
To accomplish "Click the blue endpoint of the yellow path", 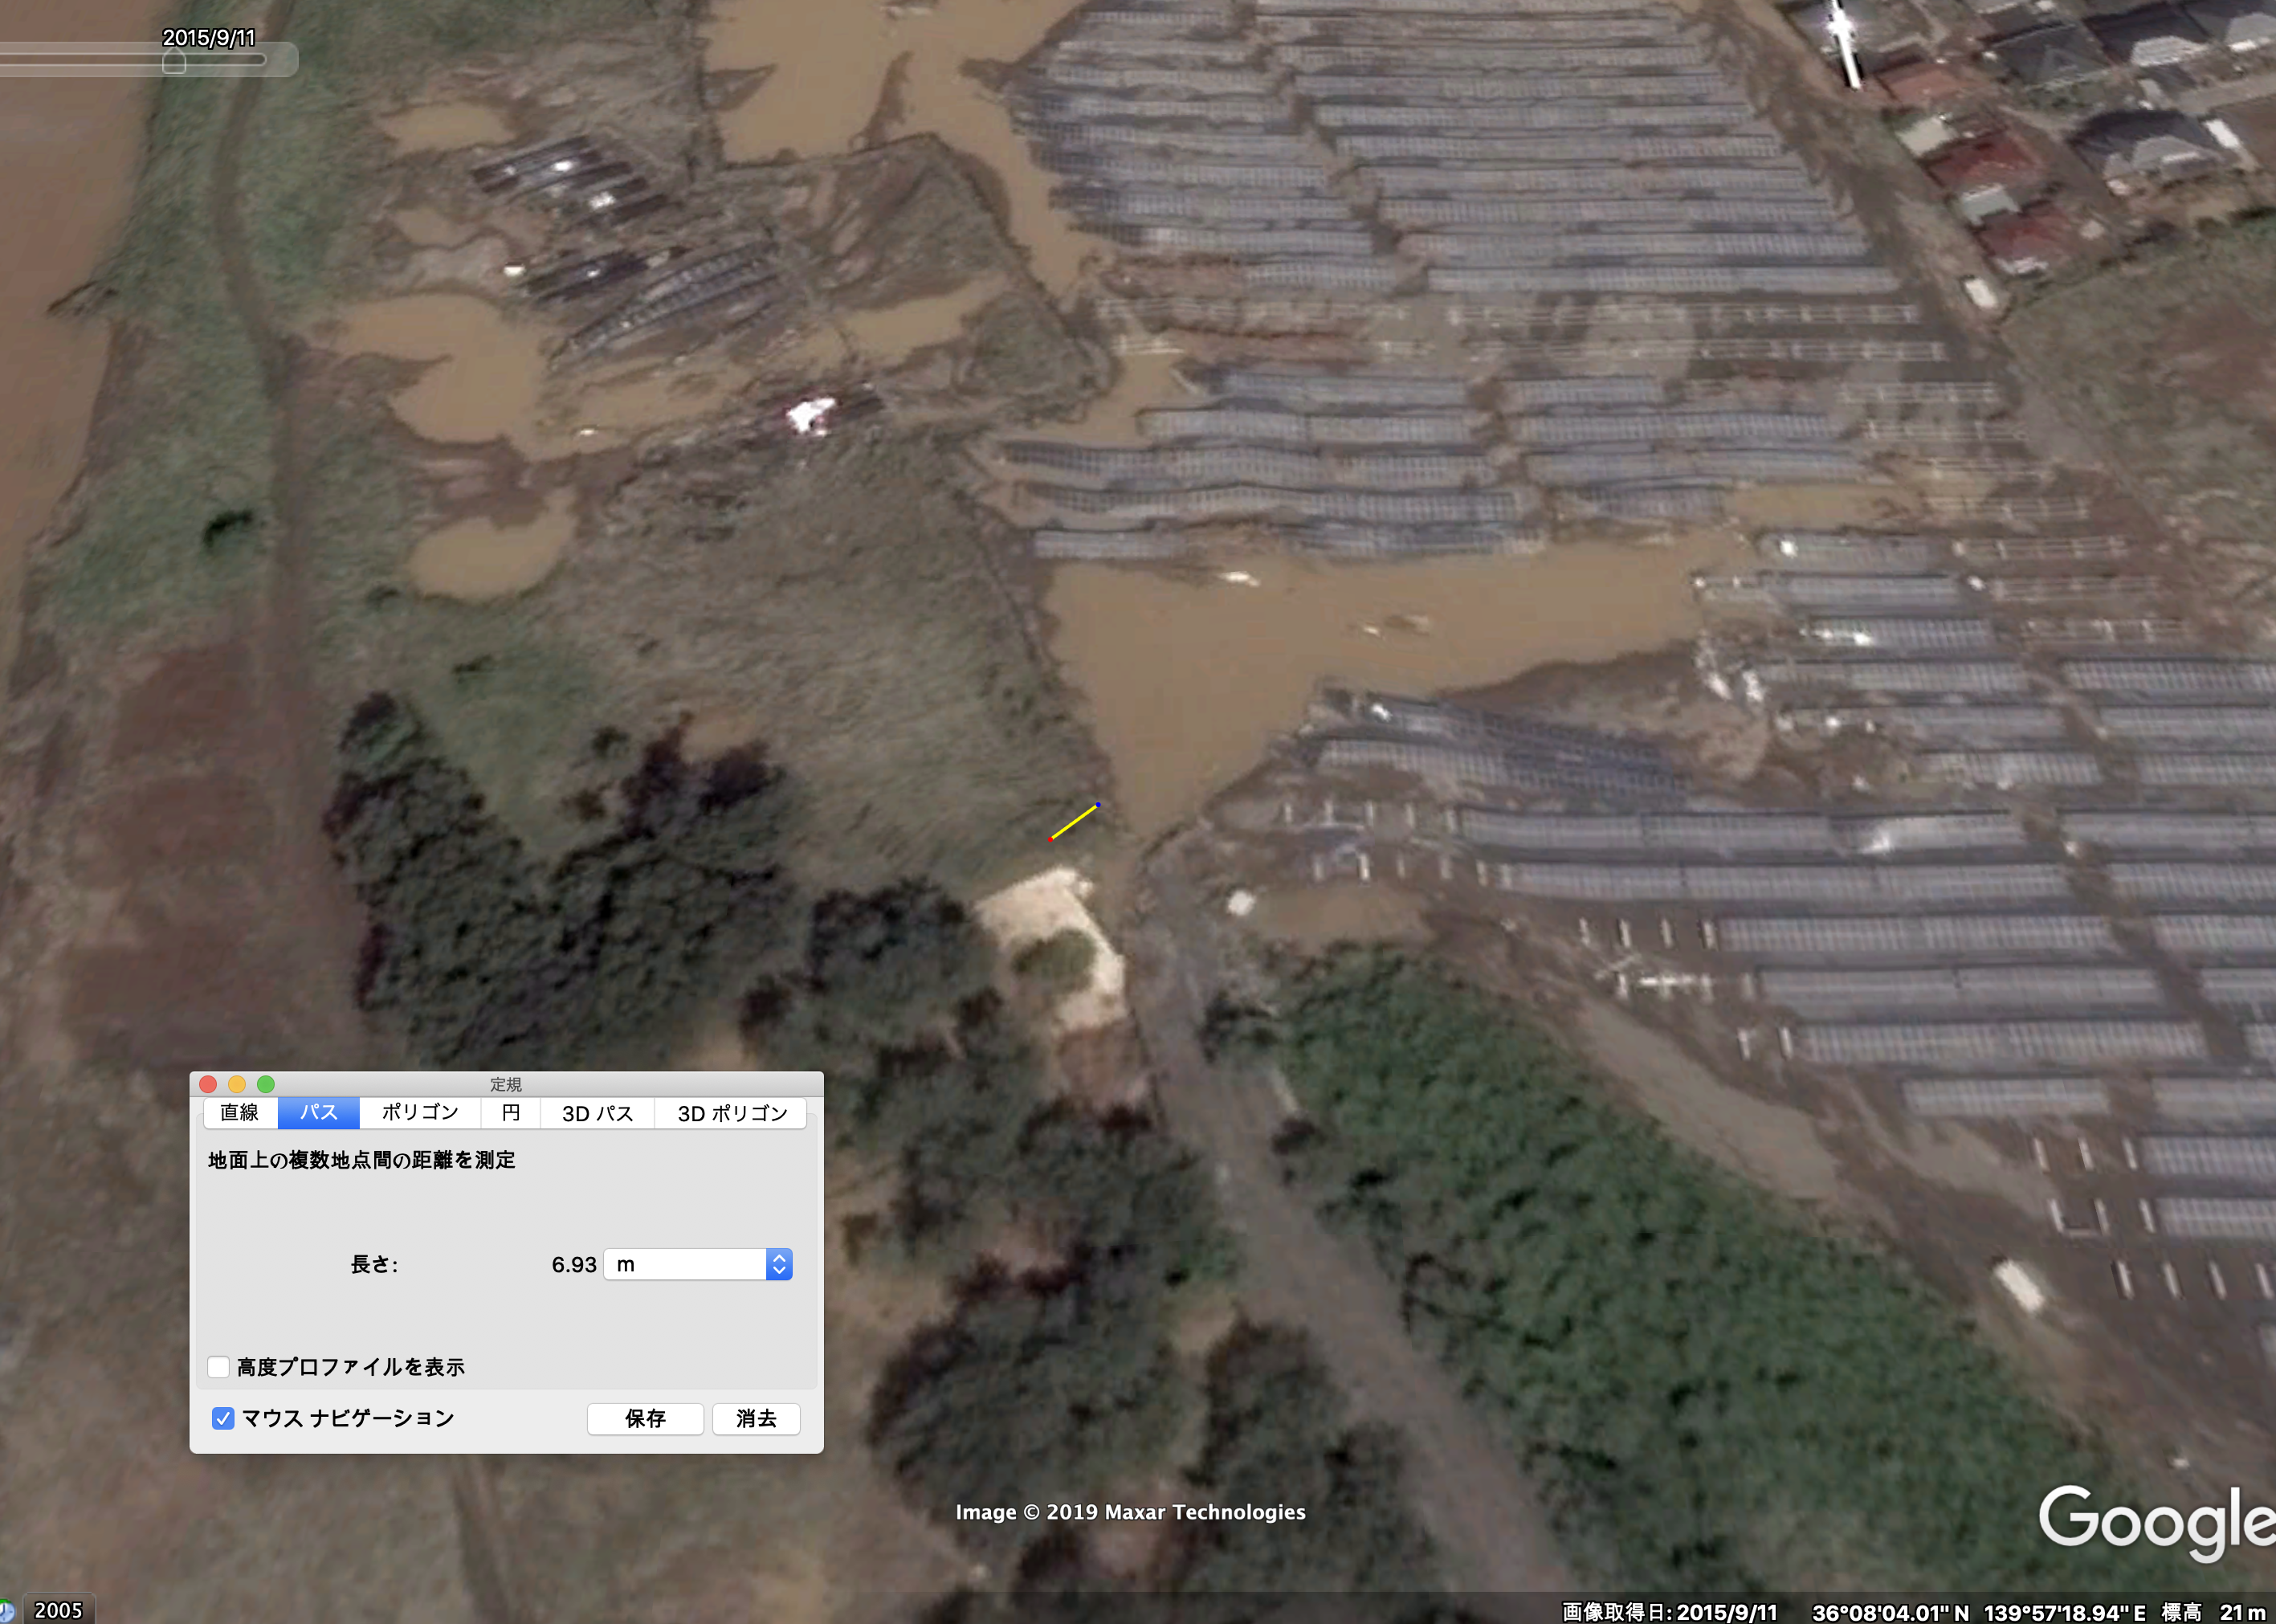I will click(1098, 804).
